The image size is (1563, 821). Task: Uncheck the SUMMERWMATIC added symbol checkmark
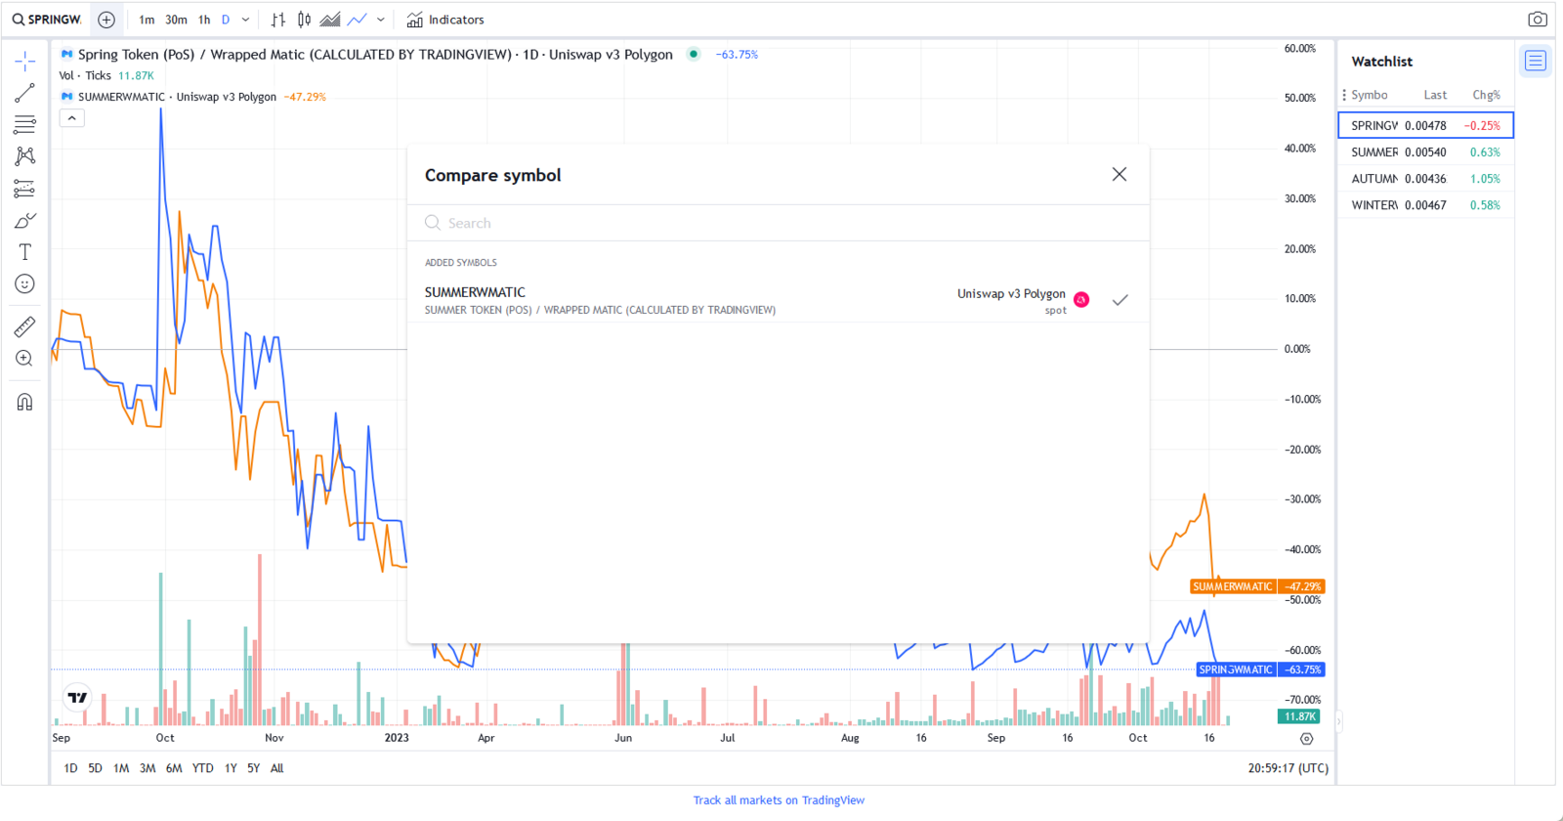[x=1119, y=300]
